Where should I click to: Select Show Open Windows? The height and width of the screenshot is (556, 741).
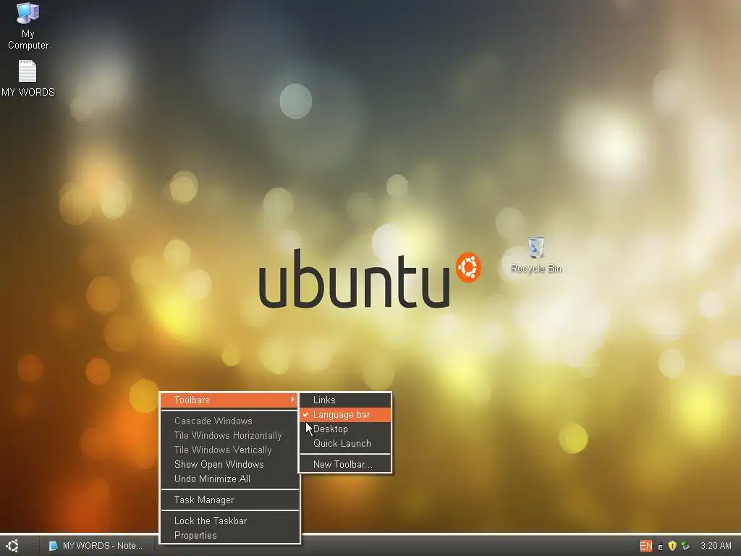tap(229, 464)
